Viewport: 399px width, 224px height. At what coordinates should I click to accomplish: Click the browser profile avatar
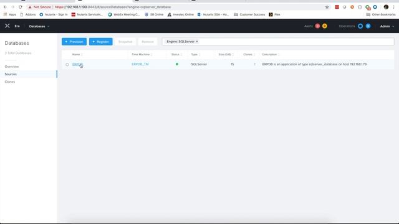(386, 7)
